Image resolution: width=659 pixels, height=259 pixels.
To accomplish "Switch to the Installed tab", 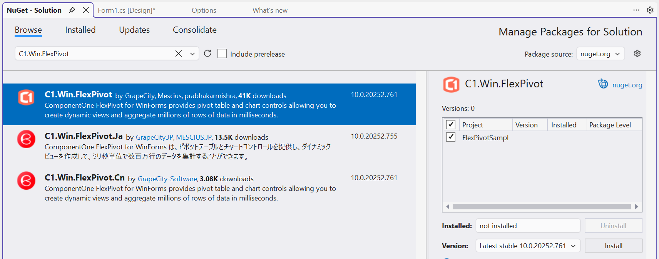I will [x=80, y=30].
